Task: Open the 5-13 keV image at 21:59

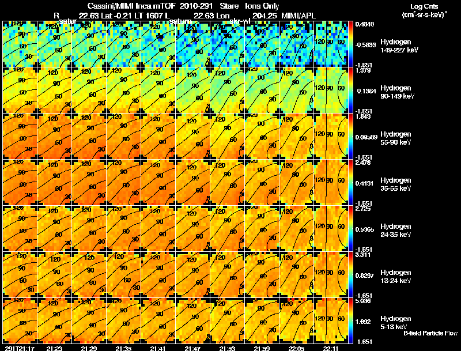Action: 262,320
